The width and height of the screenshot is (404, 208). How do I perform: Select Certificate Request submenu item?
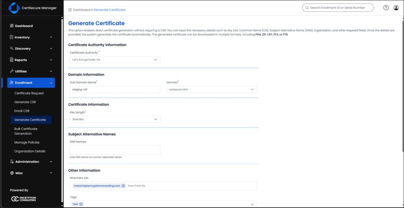(x=29, y=93)
